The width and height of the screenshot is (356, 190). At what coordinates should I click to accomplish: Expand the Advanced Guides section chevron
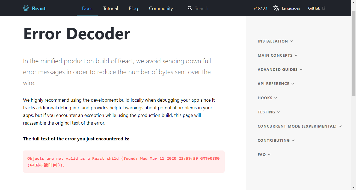(x=301, y=70)
